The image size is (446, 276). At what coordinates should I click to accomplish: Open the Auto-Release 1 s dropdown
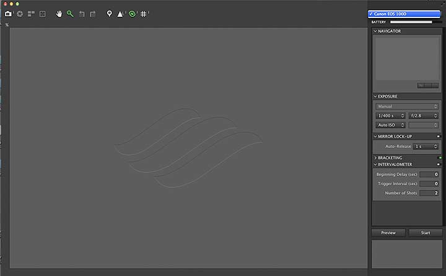(x=426, y=146)
